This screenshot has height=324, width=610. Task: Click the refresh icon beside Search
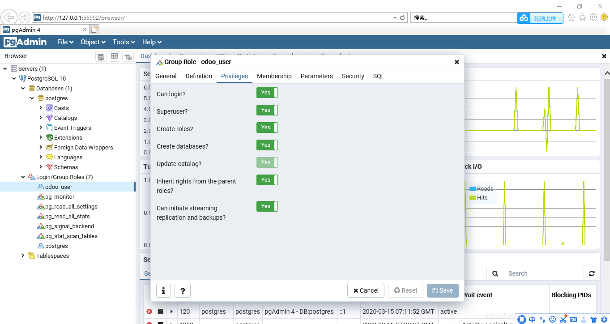pyautogui.click(x=592, y=273)
